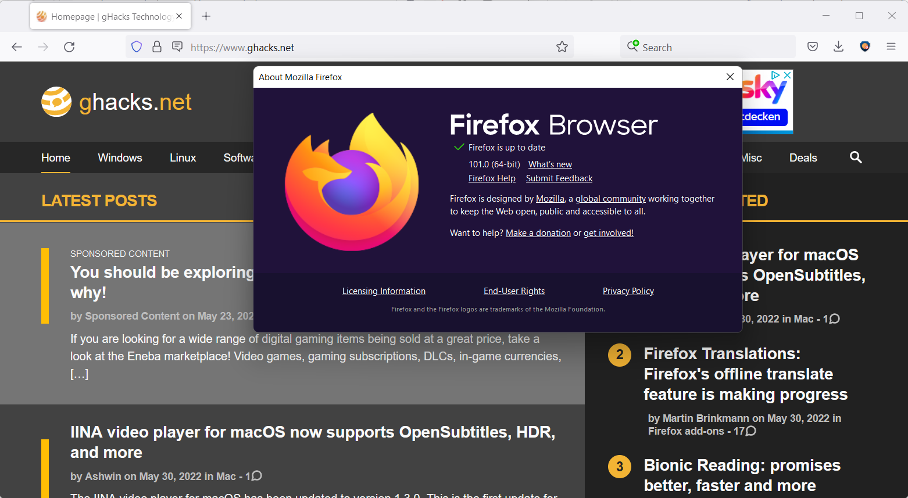
Task: Follow the Mozilla link in About dialog
Action: tap(550, 199)
